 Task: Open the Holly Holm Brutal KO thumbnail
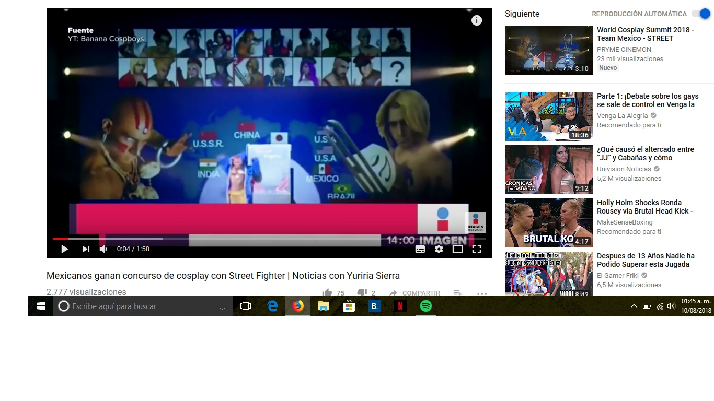coord(549,223)
